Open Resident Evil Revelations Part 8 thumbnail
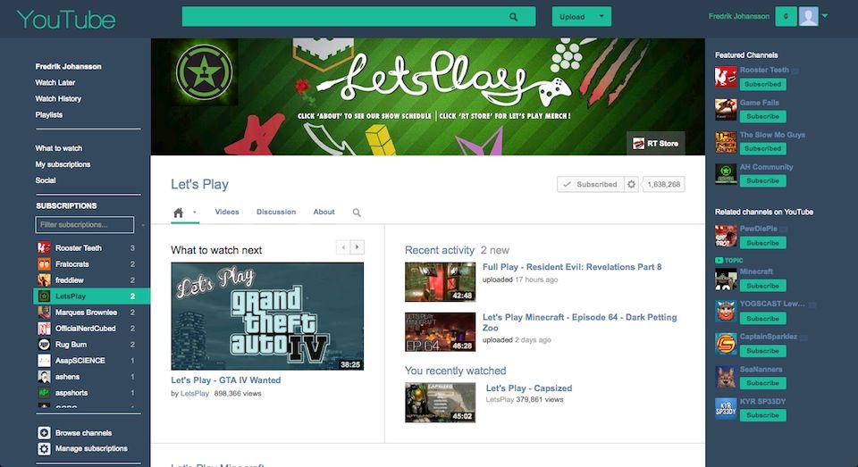This screenshot has width=858, height=467. tap(441, 282)
